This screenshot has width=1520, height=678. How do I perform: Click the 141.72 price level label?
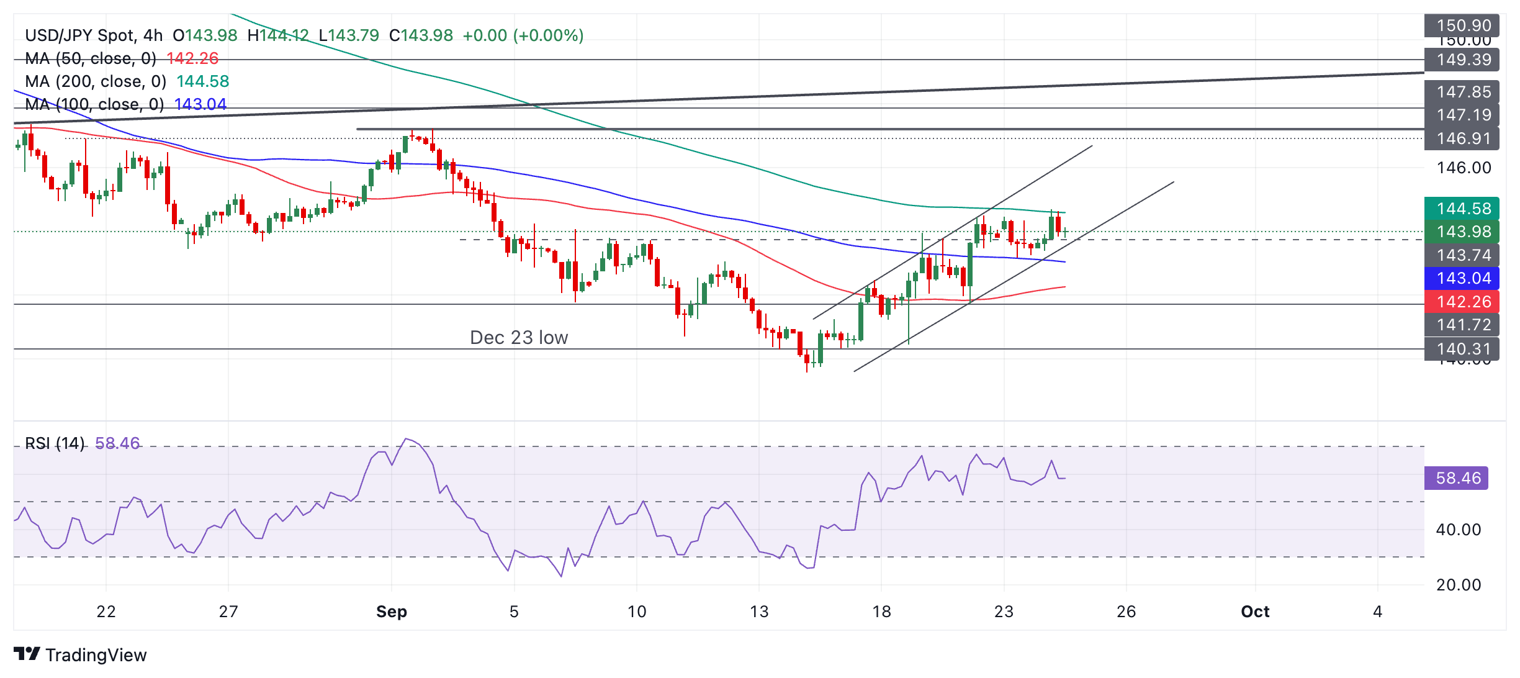tap(1462, 325)
